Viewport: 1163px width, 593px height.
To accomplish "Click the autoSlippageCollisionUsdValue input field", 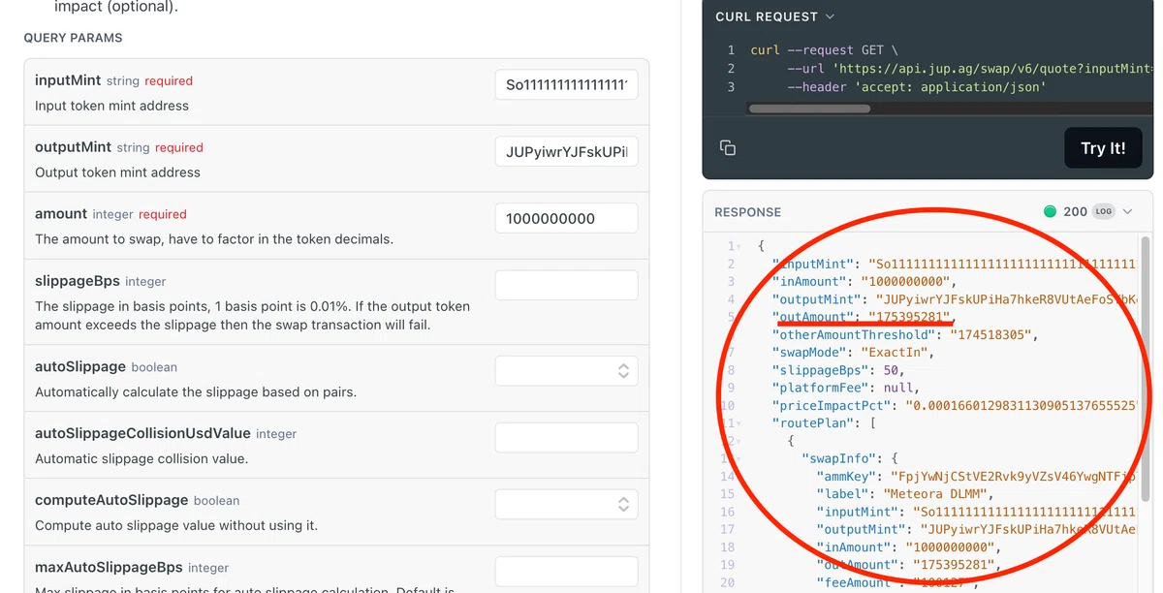I will pos(566,437).
